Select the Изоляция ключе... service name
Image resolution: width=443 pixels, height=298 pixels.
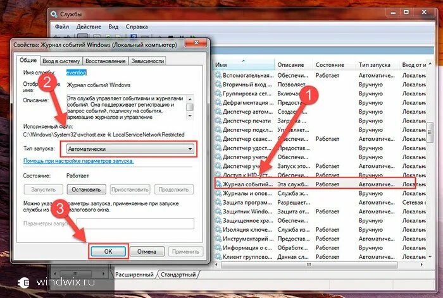point(248,229)
